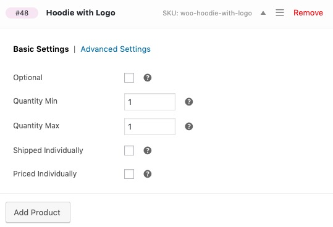Tick the Shipped Individually checkbox
The width and height of the screenshot is (333, 227).
[x=129, y=151]
